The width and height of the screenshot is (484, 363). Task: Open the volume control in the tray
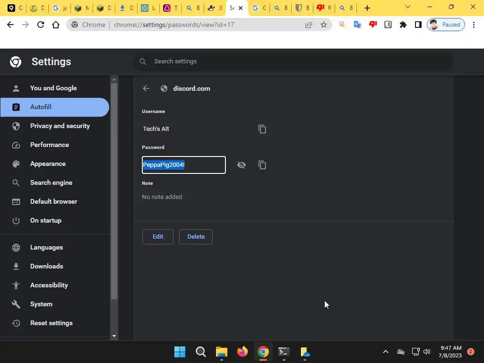[x=427, y=352]
